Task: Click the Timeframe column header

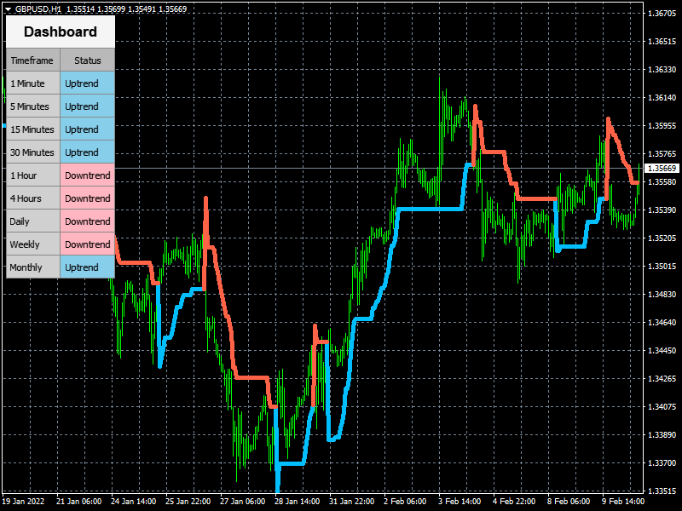Action: click(32, 60)
